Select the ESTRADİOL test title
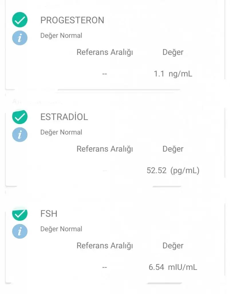Screen dimensions: 230x294 point(64,117)
